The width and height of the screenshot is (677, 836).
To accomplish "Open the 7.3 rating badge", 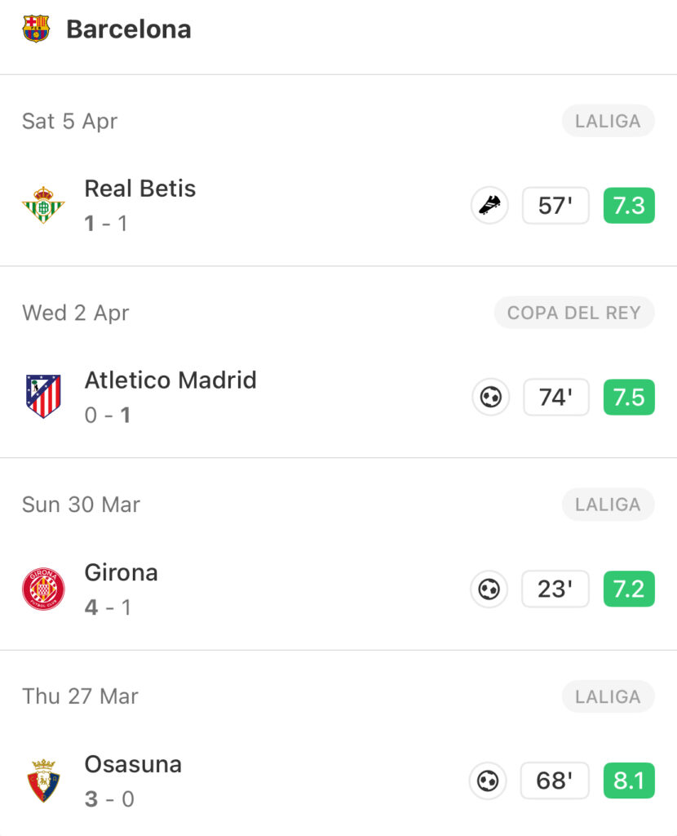I will coord(629,205).
